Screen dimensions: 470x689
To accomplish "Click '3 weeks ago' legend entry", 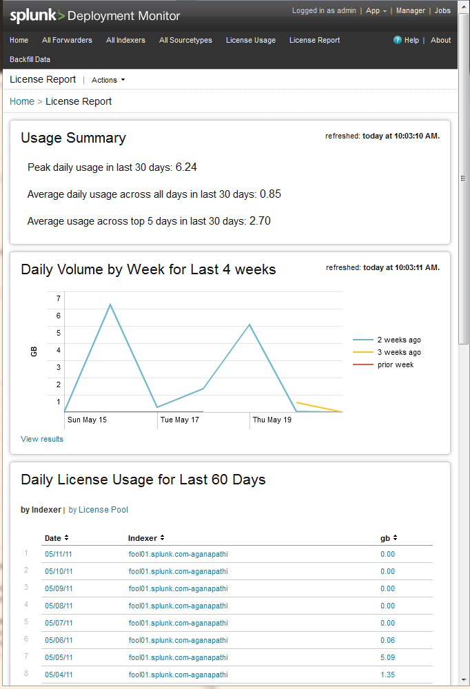I will (387, 352).
